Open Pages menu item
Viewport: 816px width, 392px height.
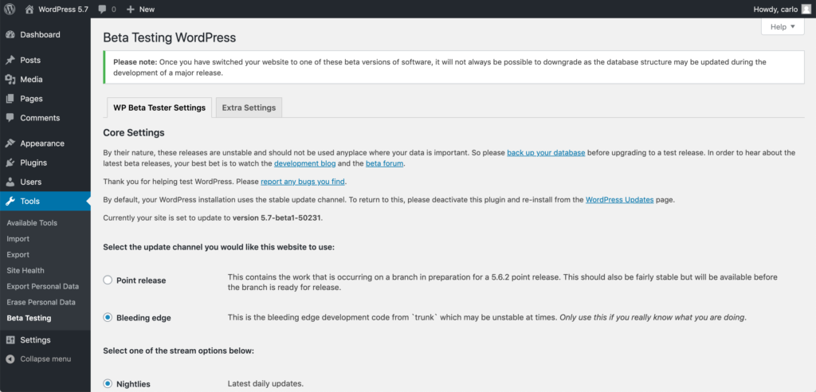pos(45,98)
